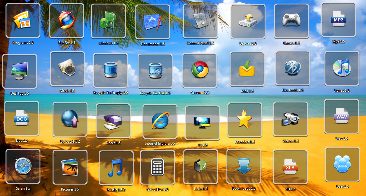Select the Doc 1.5 document icon
The height and width of the screenshot is (196, 366).
coord(21,118)
